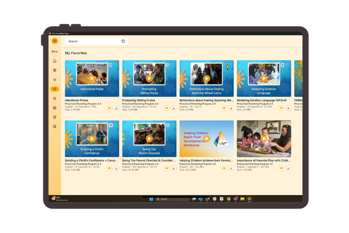Image resolution: width=349 pixels, height=233 pixels.
Task: Open the Favorites heart sidebar icon
Action: coord(55,89)
